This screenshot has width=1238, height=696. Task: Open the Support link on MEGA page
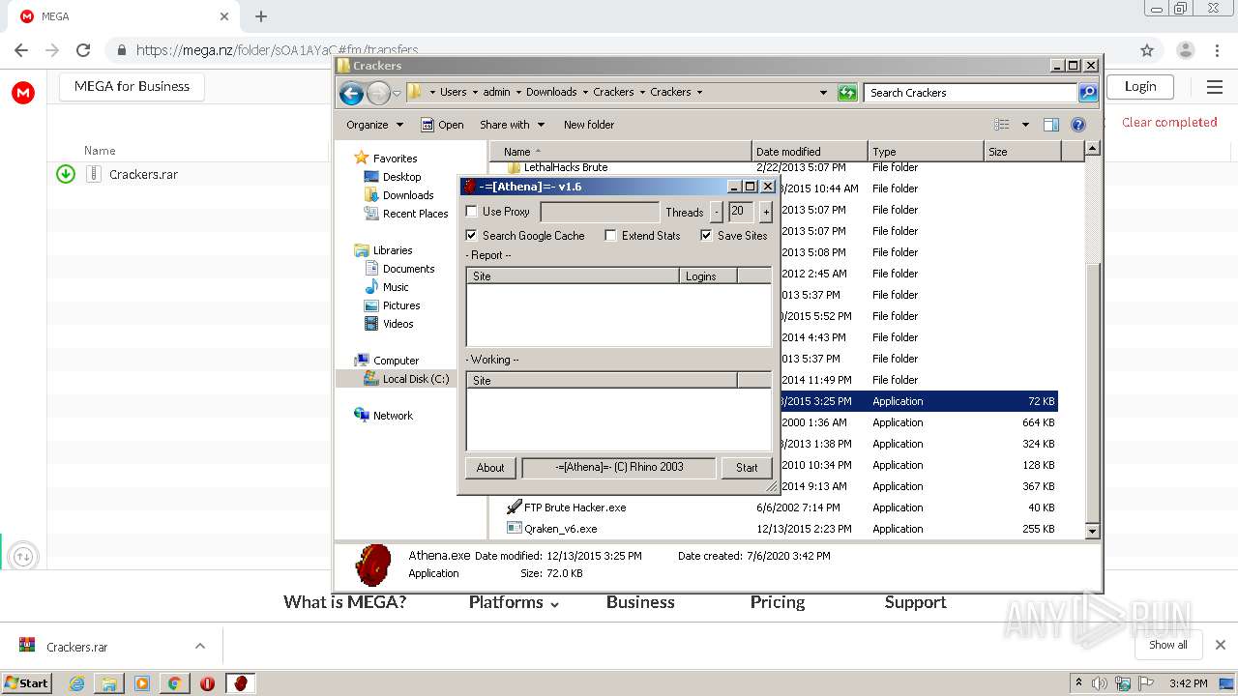(915, 602)
